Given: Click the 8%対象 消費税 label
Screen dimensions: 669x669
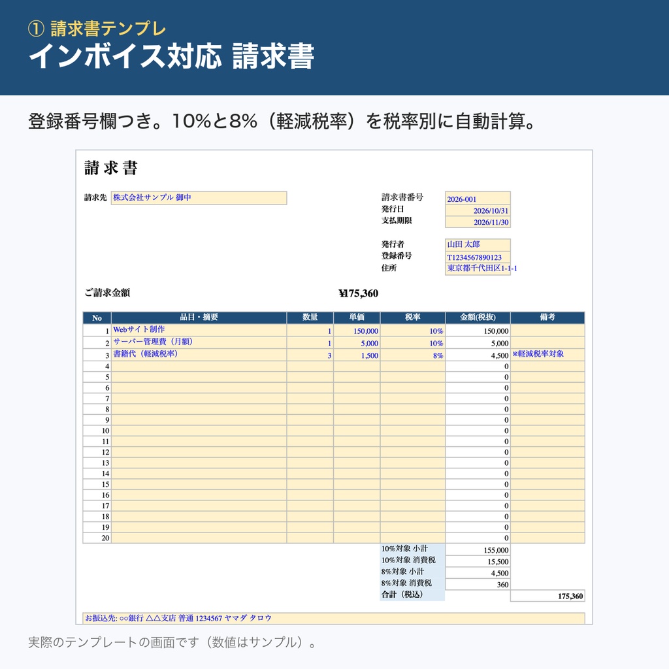Looking at the screenshot, I should [x=412, y=583].
